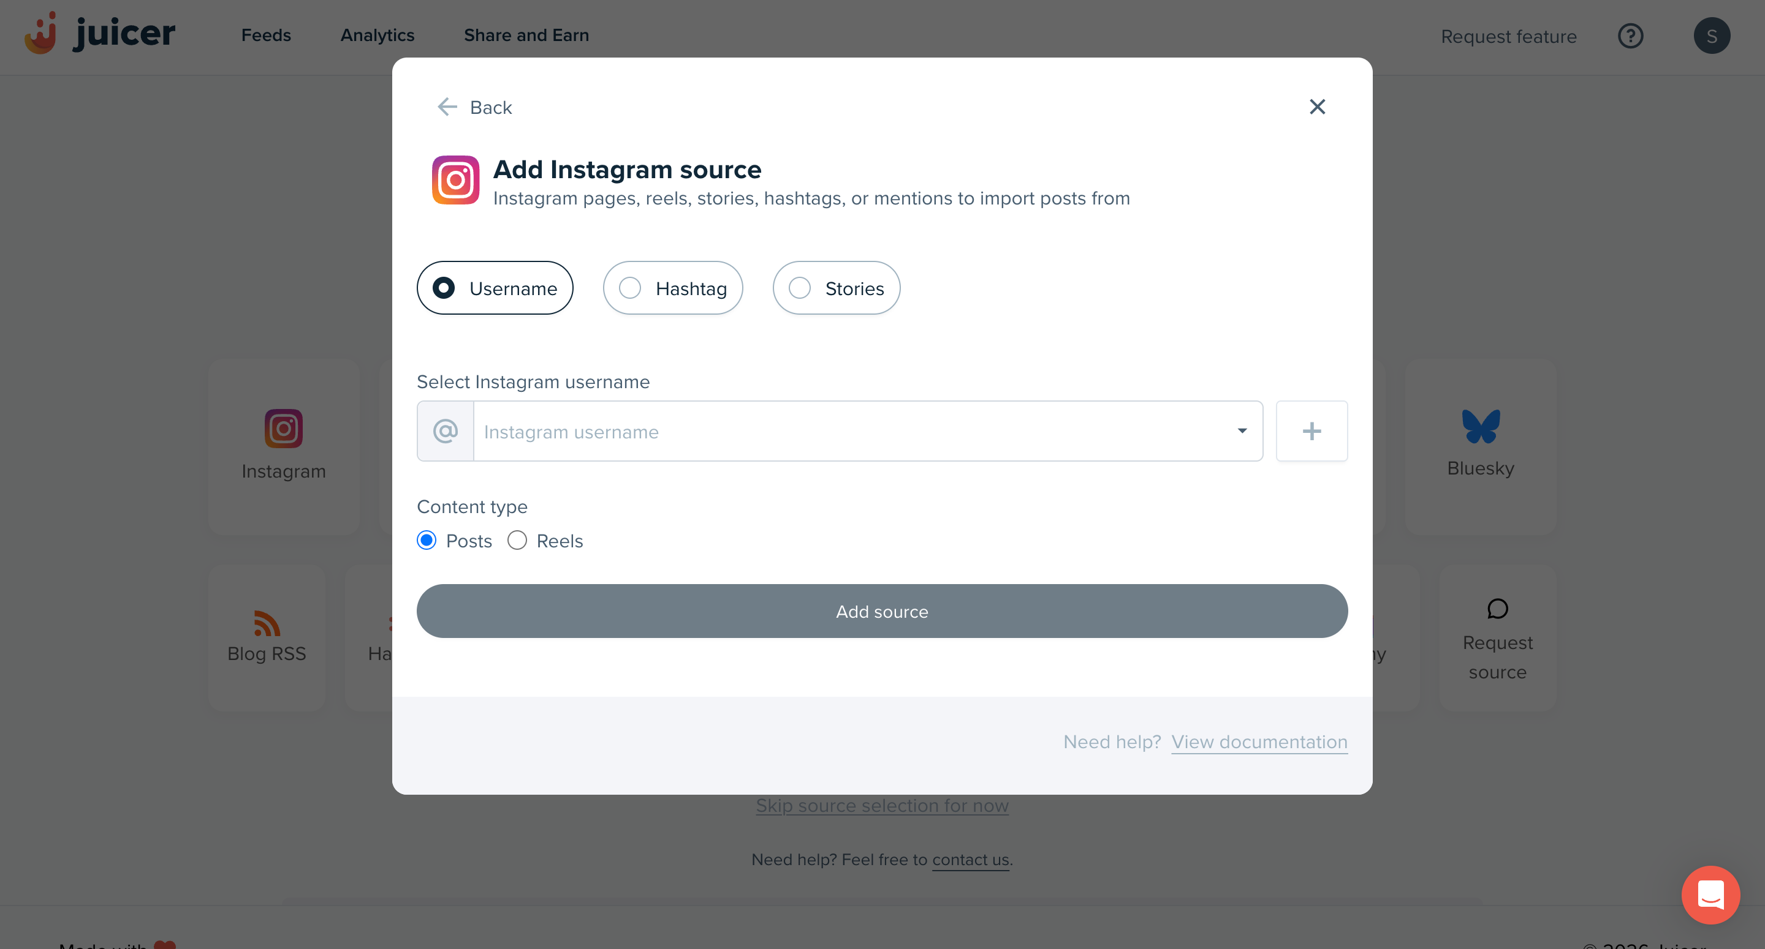Open the help question mark icon
The image size is (1765, 949).
click(x=1630, y=36)
